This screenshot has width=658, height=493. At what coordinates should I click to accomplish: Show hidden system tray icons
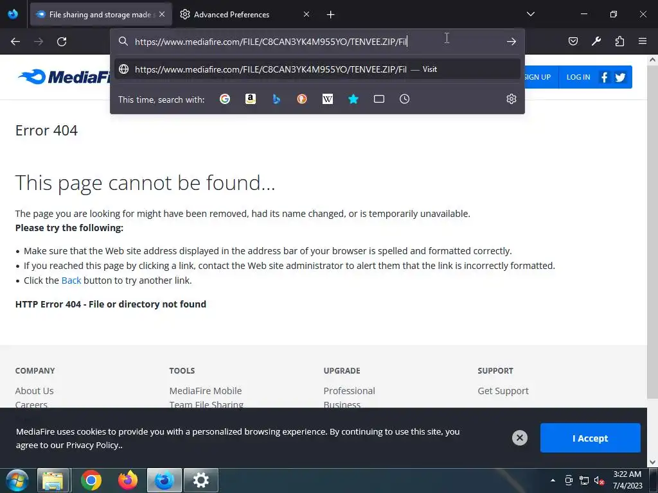553,480
